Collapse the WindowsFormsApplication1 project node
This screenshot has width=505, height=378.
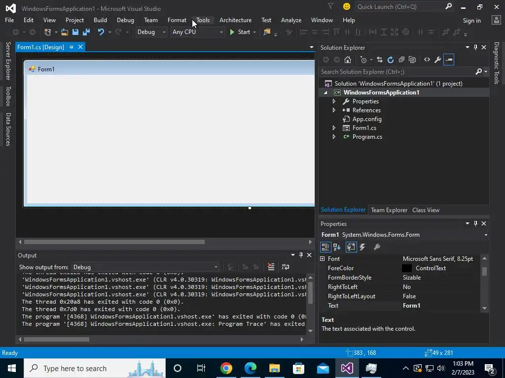coord(325,93)
